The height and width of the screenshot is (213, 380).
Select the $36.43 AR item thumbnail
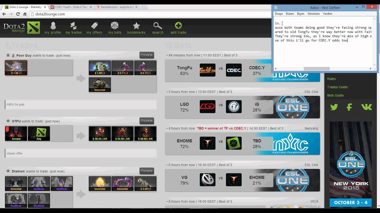click(x=100, y=134)
